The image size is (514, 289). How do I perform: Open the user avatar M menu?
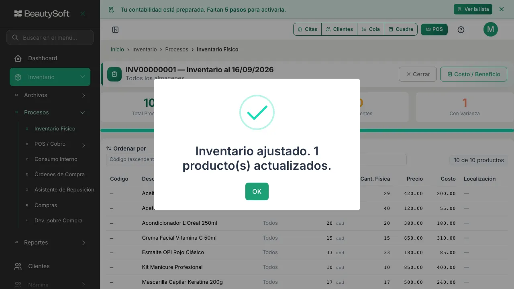click(491, 29)
